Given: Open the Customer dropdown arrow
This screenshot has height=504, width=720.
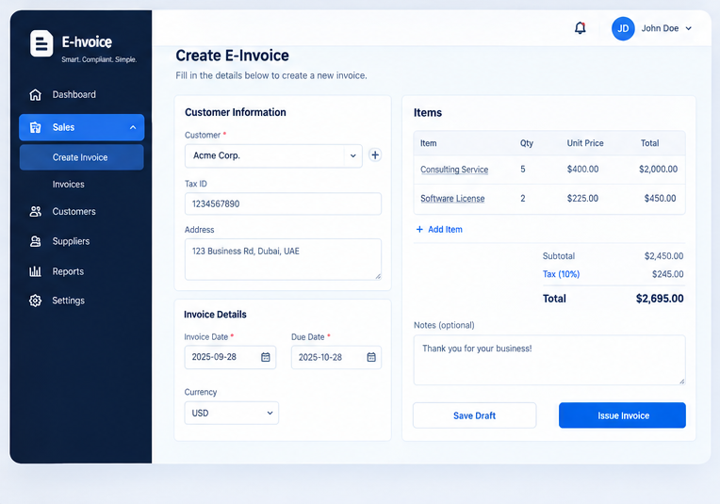Looking at the screenshot, I should [x=353, y=155].
